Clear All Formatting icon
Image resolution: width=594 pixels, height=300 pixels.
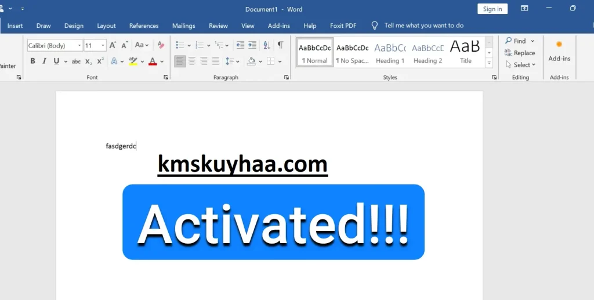161,45
